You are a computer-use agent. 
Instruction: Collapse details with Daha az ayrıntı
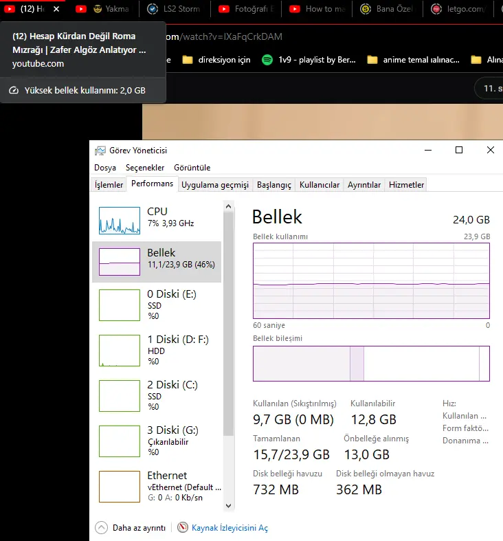(x=131, y=528)
